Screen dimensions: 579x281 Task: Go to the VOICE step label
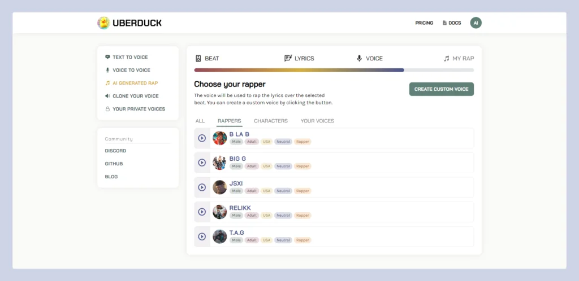(x=374, y=59)
